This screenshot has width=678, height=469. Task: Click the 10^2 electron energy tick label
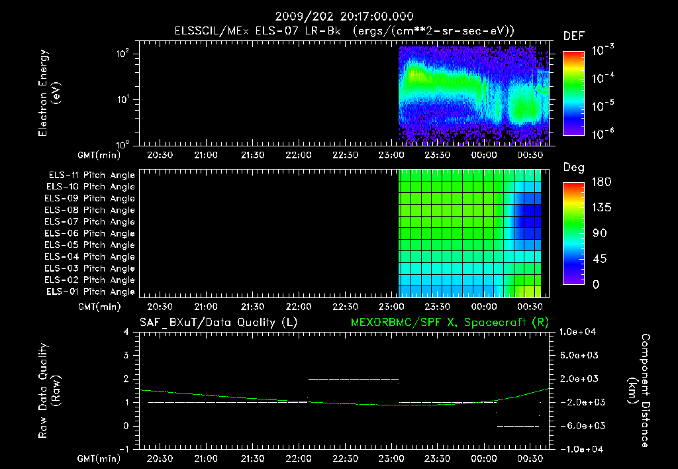pyautogui.click(x=122, y=54)
